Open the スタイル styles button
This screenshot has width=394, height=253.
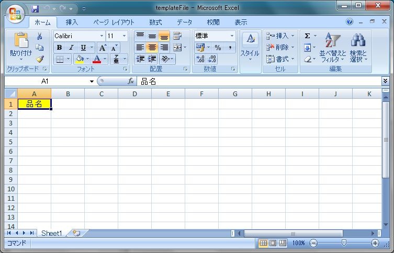(x=250, y=47)
